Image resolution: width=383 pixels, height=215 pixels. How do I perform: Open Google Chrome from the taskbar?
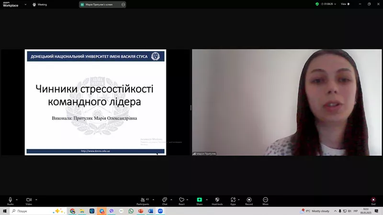tap(72, 211)
